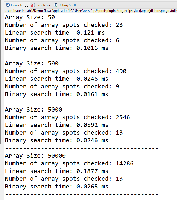
Task: Switch to the Console tab
Action: tap(16, 5)
